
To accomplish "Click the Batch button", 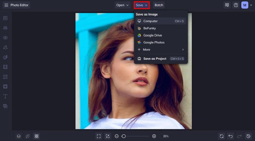I will pyautogui.click(x=159, y=5).
